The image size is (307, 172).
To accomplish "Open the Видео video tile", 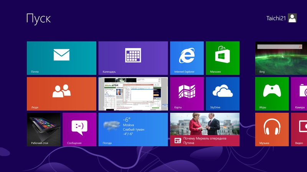I will 299,130.
